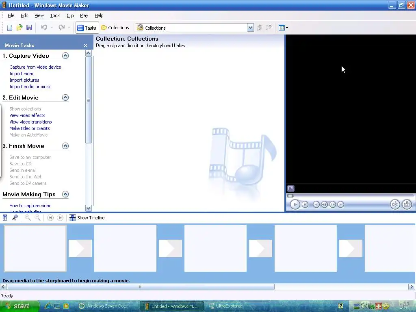Click Make titles or credits link
Image resolution: width=416 pixels, height=312 pixels.
coord(29,128)
